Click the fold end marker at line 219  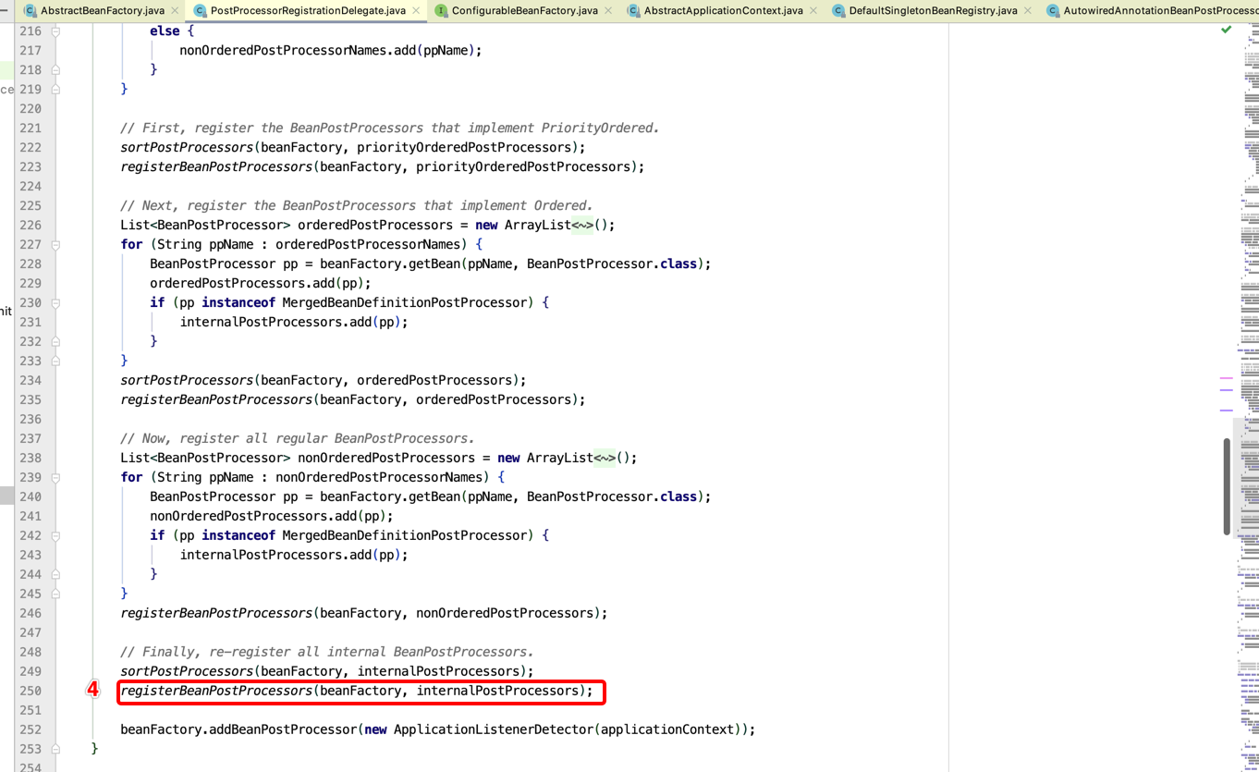[x=55, y=89]
